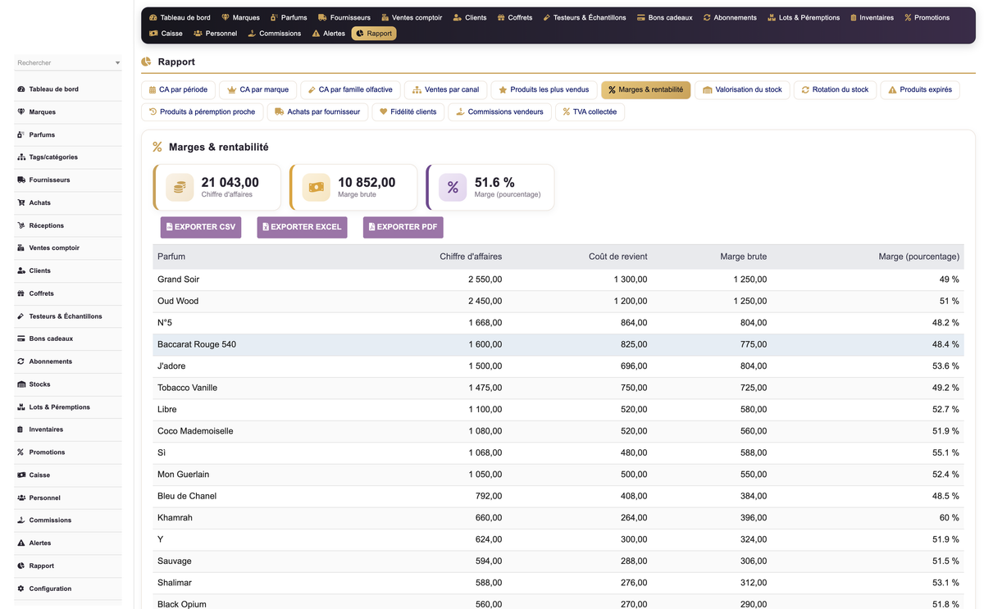Viewport: 984px width, 609px height.
Task: Switch to Produits à péremption proche report
Action: coord(202,111)
